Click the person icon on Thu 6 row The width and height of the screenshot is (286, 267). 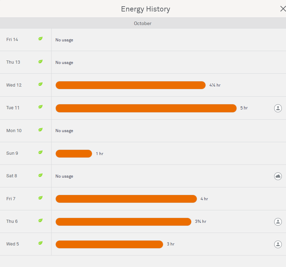(x=278, y=221)
